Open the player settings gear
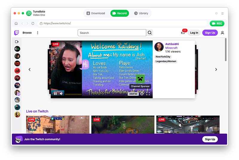Image resolution: width=239 pixels, height=160 pixels. pos(142,94)
